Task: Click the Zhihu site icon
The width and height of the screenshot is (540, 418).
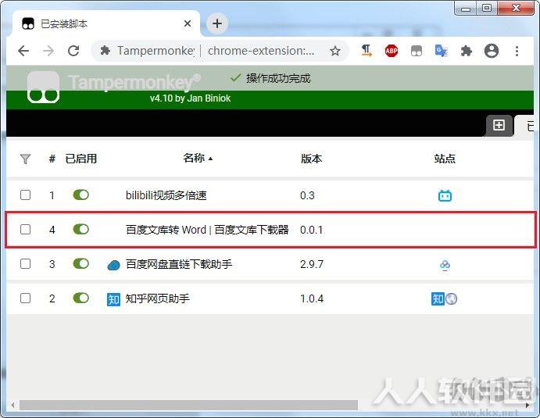Action: [438, 298]
